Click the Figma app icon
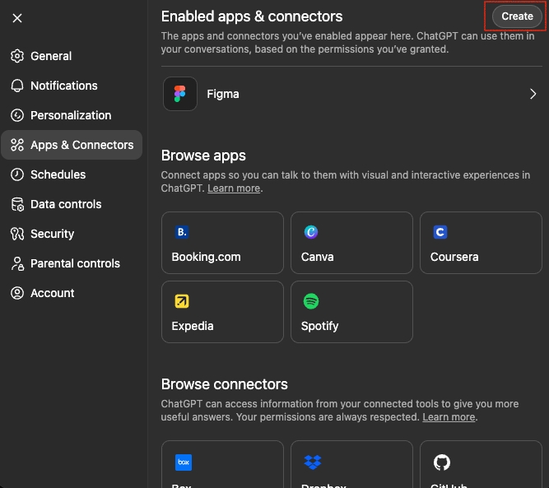The width and height of the screenshot is (549, 488). [x=180, y=94]
